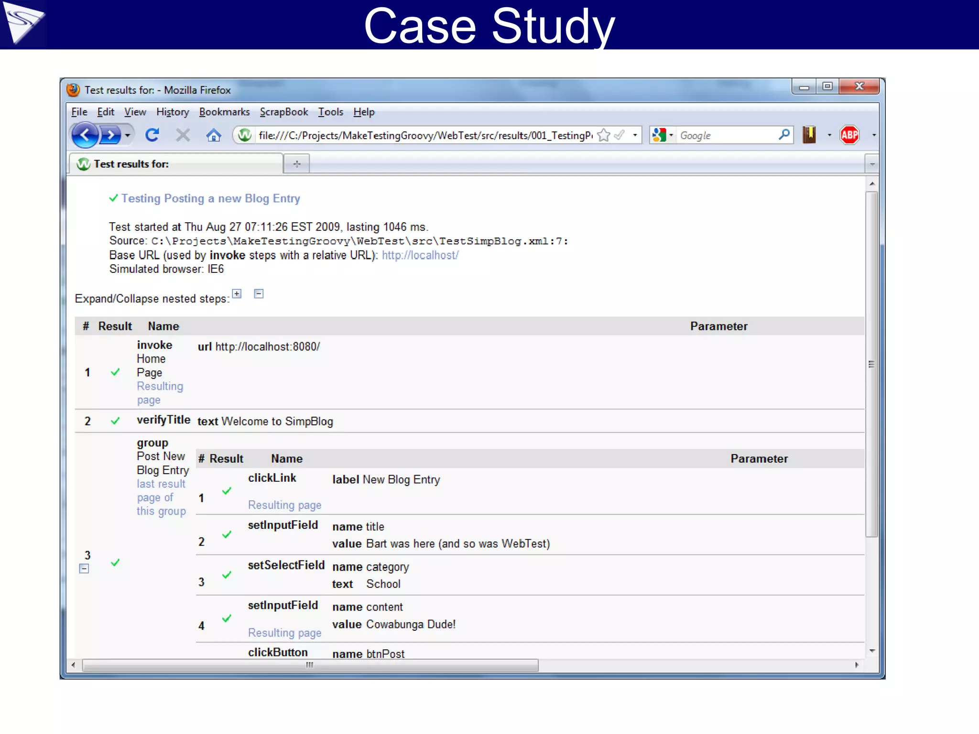Click the vertical scrollbar thumb
Screen dimensions: 979x734
click(x=872, y=363)
